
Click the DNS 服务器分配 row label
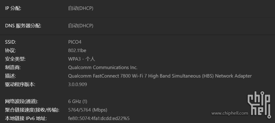coord(23,26)
